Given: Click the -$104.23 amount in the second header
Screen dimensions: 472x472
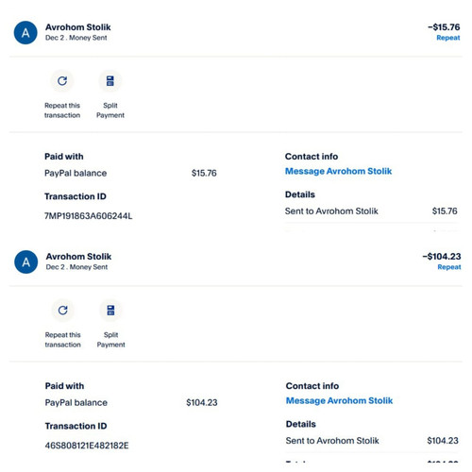Looking at the screenshot, I should click(442, 257).
